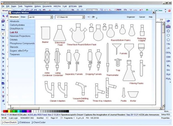
Task: Choose the Beaker template drawing
Action: click(45, 33)
